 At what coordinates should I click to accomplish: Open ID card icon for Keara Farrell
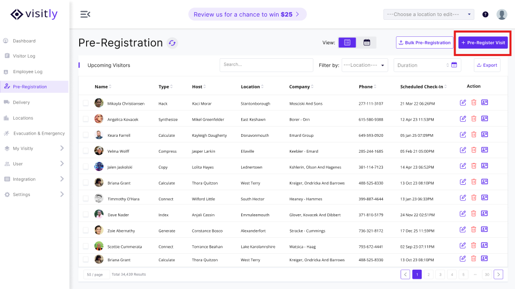point(485,134)
